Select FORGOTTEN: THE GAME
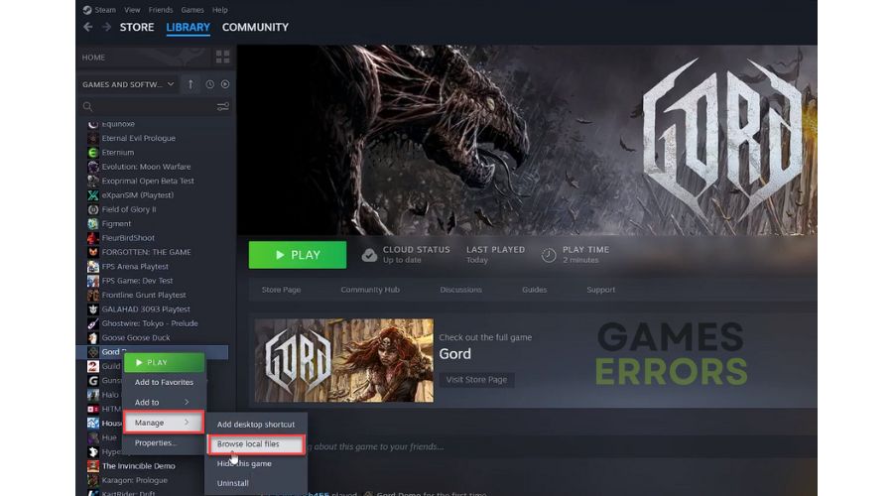 147,252
